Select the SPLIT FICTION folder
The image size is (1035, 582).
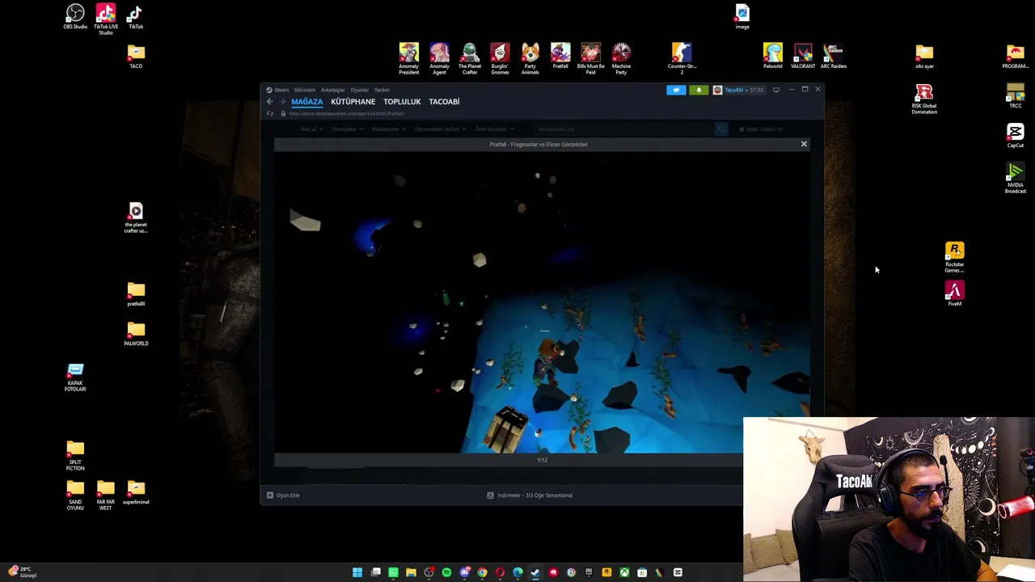tap(75, 457)
